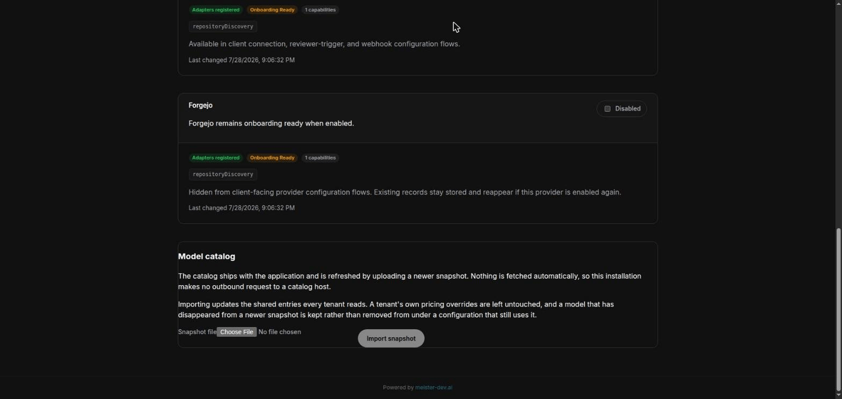Click Onboarding Ready badge in Forgejo card
Viewport: 842px width, 399px height.
pyautogui.click(x=272, y=158)
